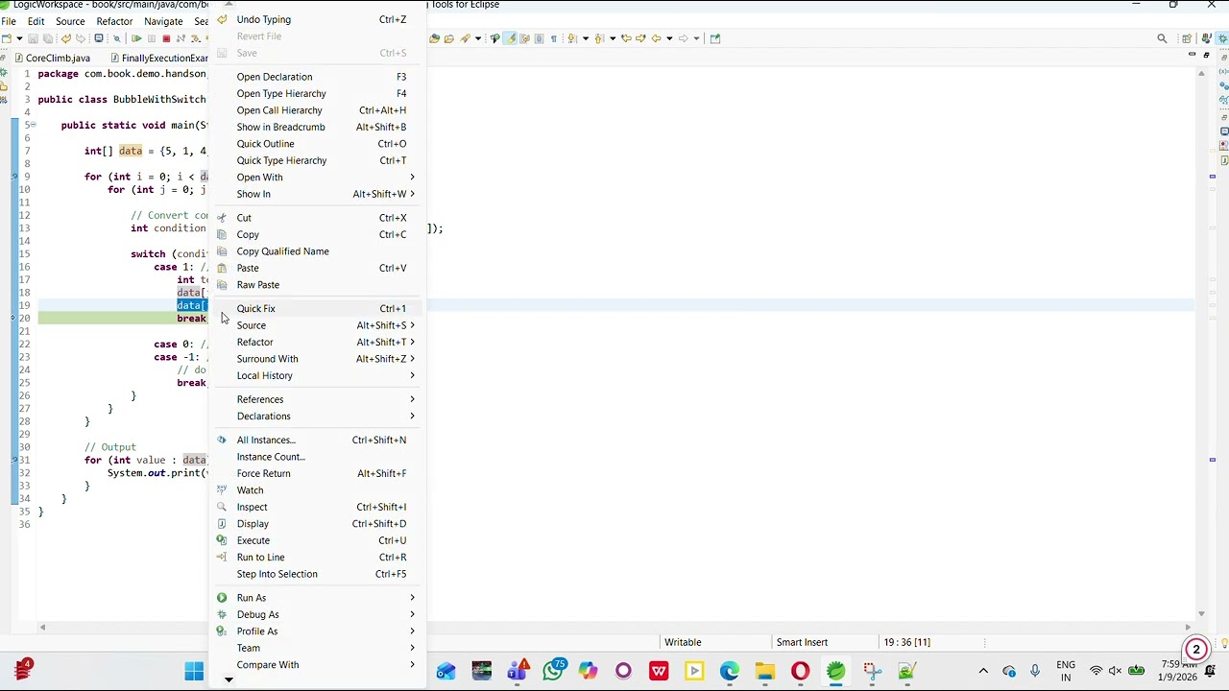Select Copy Qualified Name entry
1229x691 pixels.
(x=318, y=251)
